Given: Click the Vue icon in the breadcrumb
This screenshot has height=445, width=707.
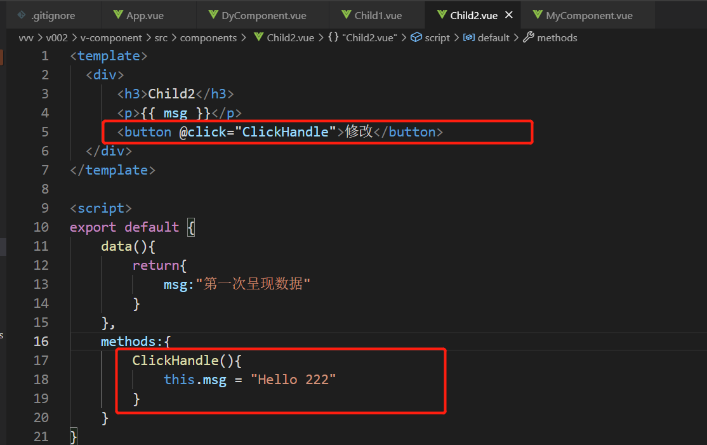Looking at the screenshot, I should 258,37.
